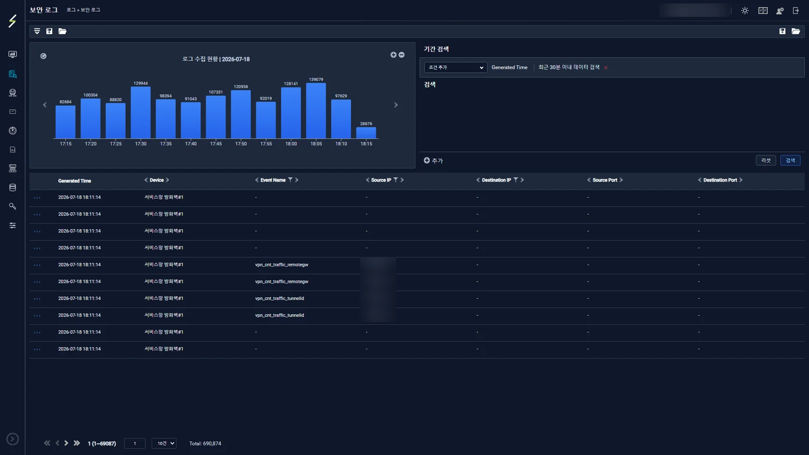Click the logout icon in header
This screenshot has width=809, height=455.
(796, 11)
